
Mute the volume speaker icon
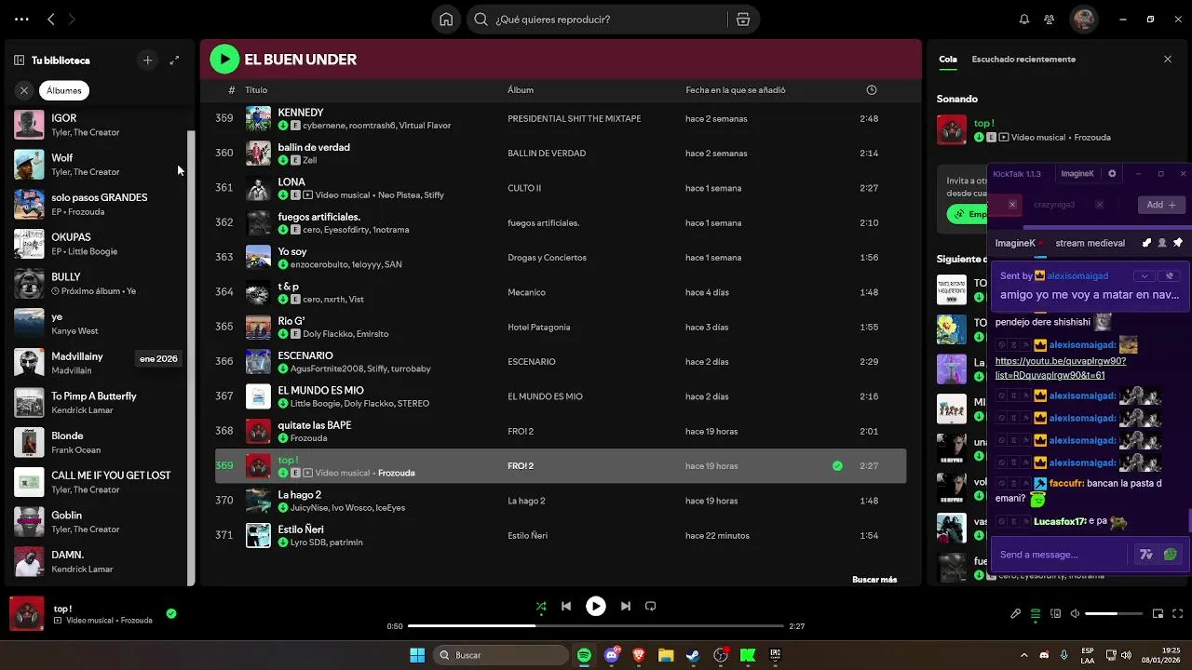1075,614
